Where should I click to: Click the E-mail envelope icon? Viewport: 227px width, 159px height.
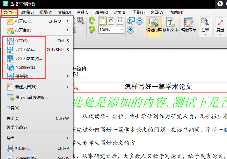point(10,98)
